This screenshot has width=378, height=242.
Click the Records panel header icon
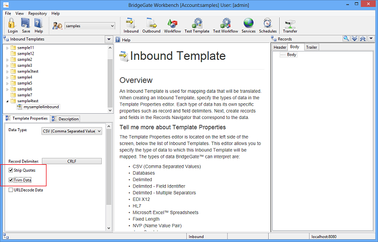[274, 39]
